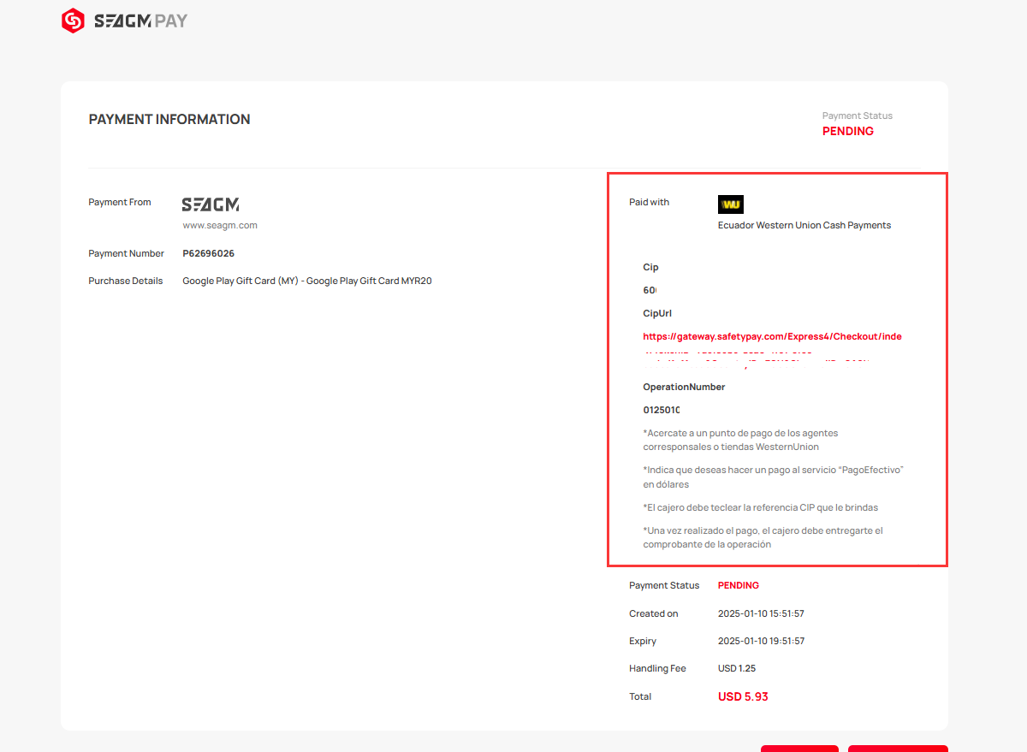1027x752 pixels.
Task: Click the Purchase Details label
Action: pyautogui.click(x=126, y=281)
